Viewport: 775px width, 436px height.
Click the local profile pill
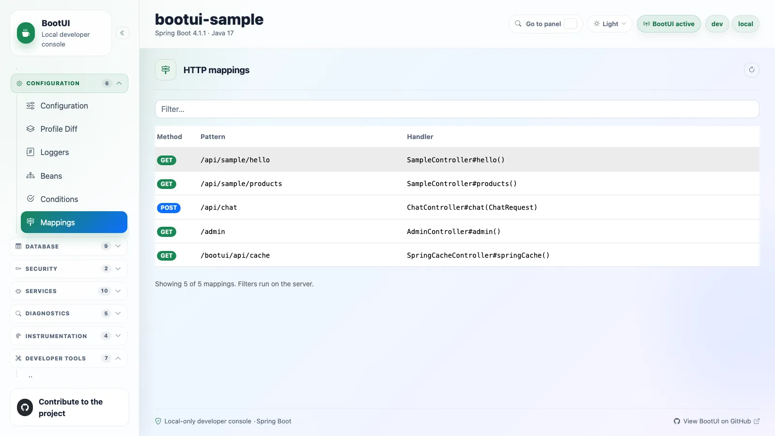745,24
